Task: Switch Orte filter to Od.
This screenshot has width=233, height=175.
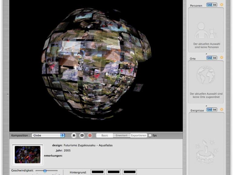Action: (215, 58)
